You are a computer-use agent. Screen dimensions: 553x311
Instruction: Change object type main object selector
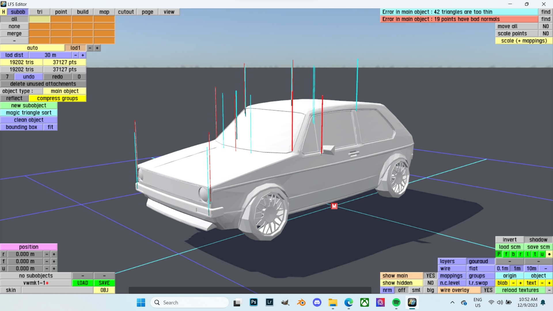point(65,91)
